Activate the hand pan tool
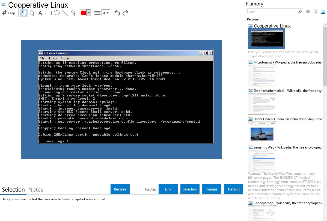 coord(24,13)
